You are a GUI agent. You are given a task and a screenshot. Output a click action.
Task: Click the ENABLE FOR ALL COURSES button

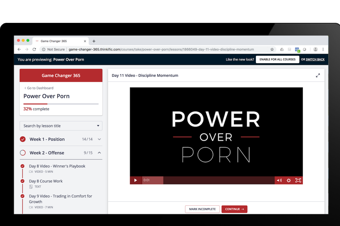277,60
